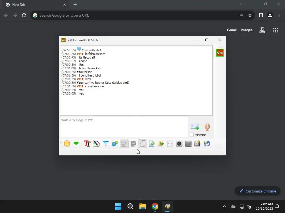
Task: Click the blue funnel filter icon
Action: coord(105,144)
